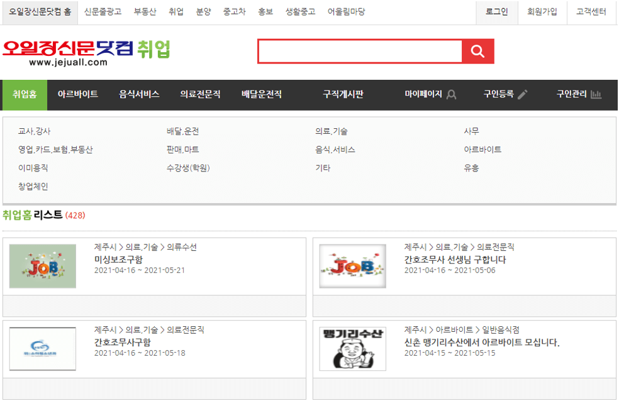Open 간호조무사구함 job listing
Viewport: 619px width, 401px height.
tap(123, 343)
